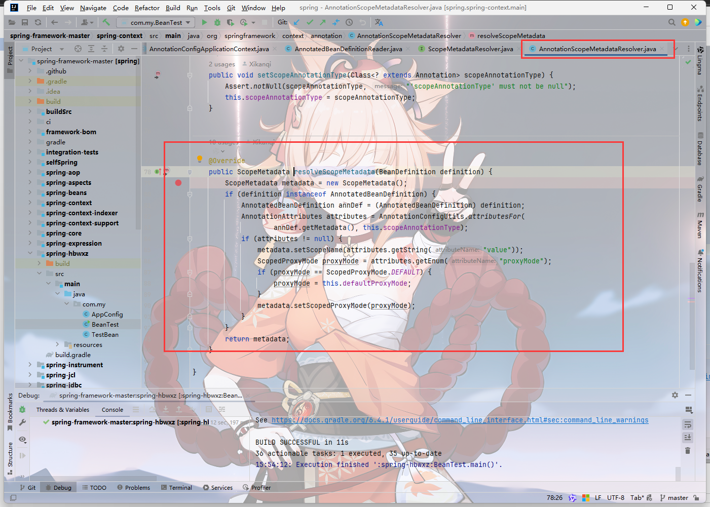Show Git history clock icon
The image size is (710, 507).
pyautogui.click(x=349, y=22)
